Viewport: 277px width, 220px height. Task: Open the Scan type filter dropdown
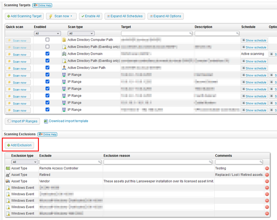point(81,33)
